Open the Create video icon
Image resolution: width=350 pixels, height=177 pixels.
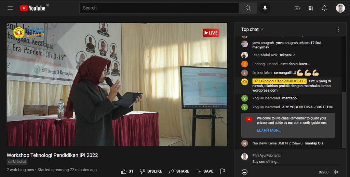click(x=297, y=8)
